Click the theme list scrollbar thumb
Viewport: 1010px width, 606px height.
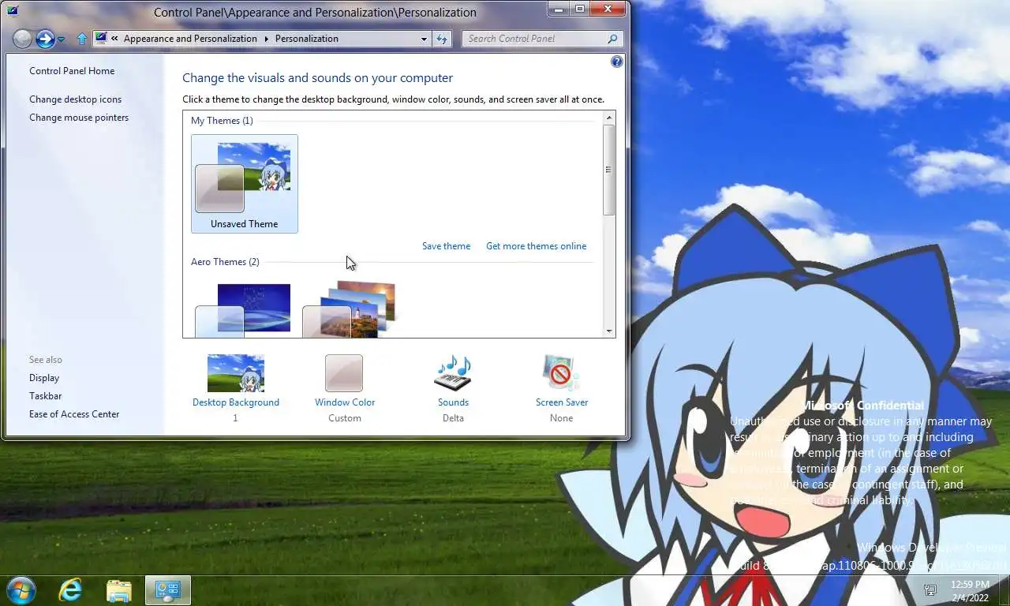click(609, 170)
